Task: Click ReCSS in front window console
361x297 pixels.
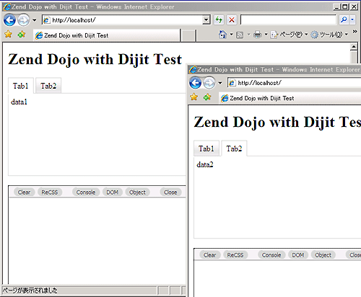Action: click(235, 255)
